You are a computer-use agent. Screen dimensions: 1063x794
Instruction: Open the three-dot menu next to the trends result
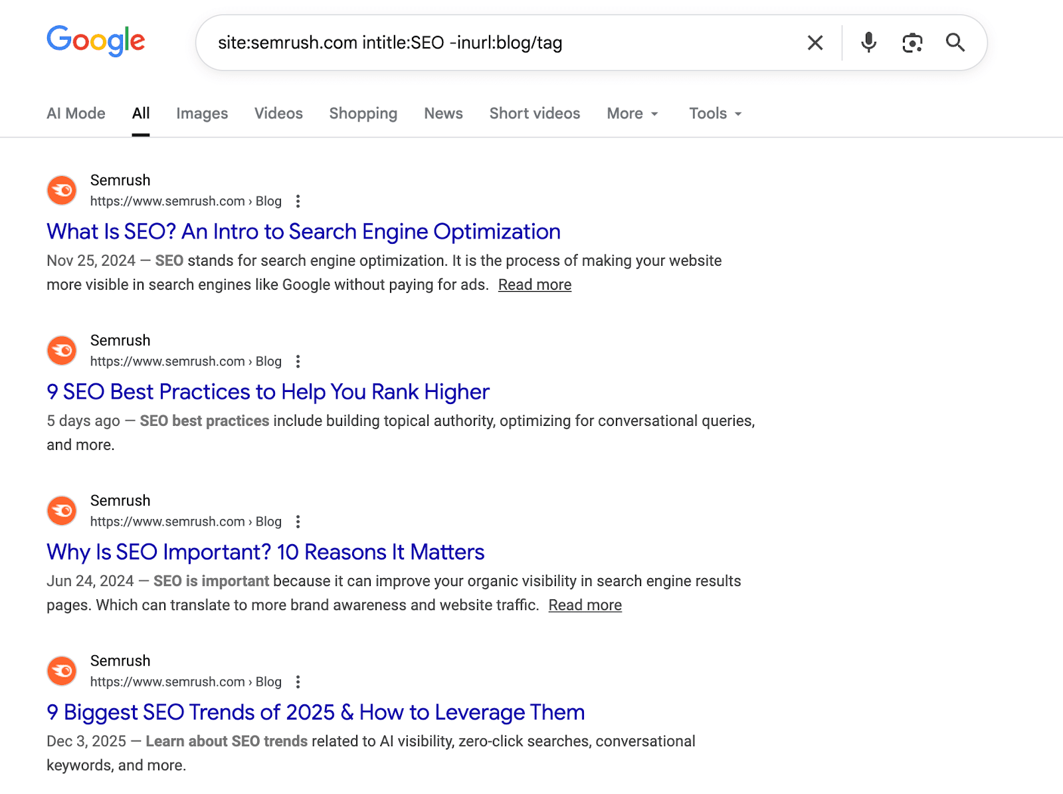[298, 682]
